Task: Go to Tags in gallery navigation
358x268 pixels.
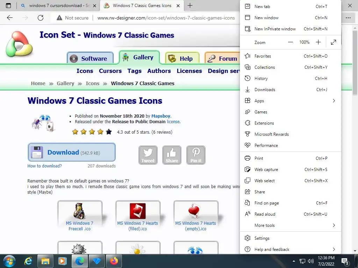Action: click(x=135, y=71)
